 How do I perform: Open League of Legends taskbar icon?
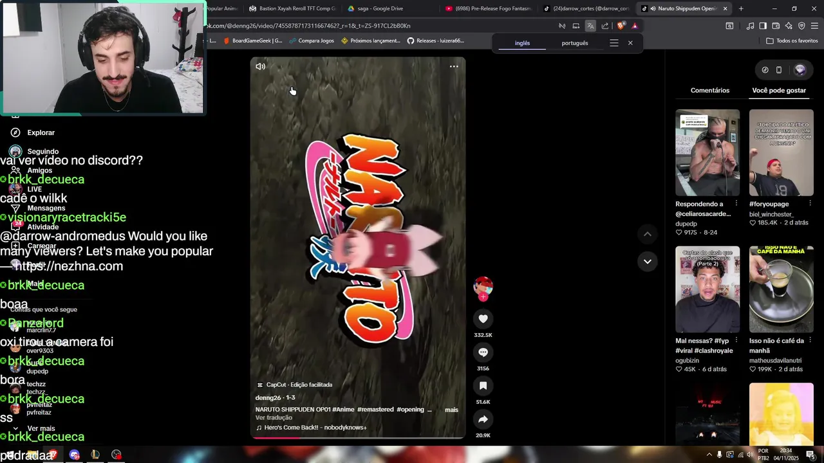[95, 455]
